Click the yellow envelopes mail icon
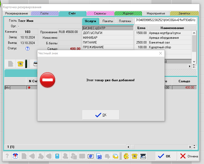This screenshot has width=204, height=164. pos(116,156)
